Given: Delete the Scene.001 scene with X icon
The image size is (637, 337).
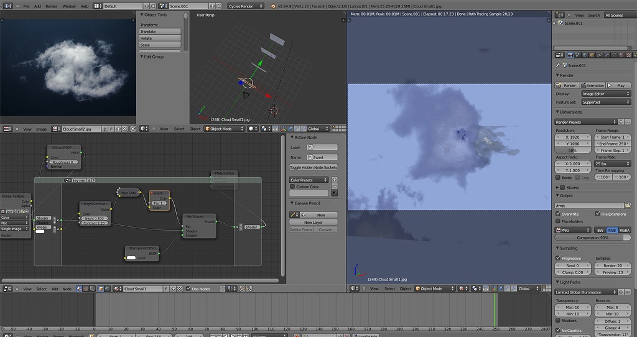Looking at the screenshot, I should tap(218, 6).
